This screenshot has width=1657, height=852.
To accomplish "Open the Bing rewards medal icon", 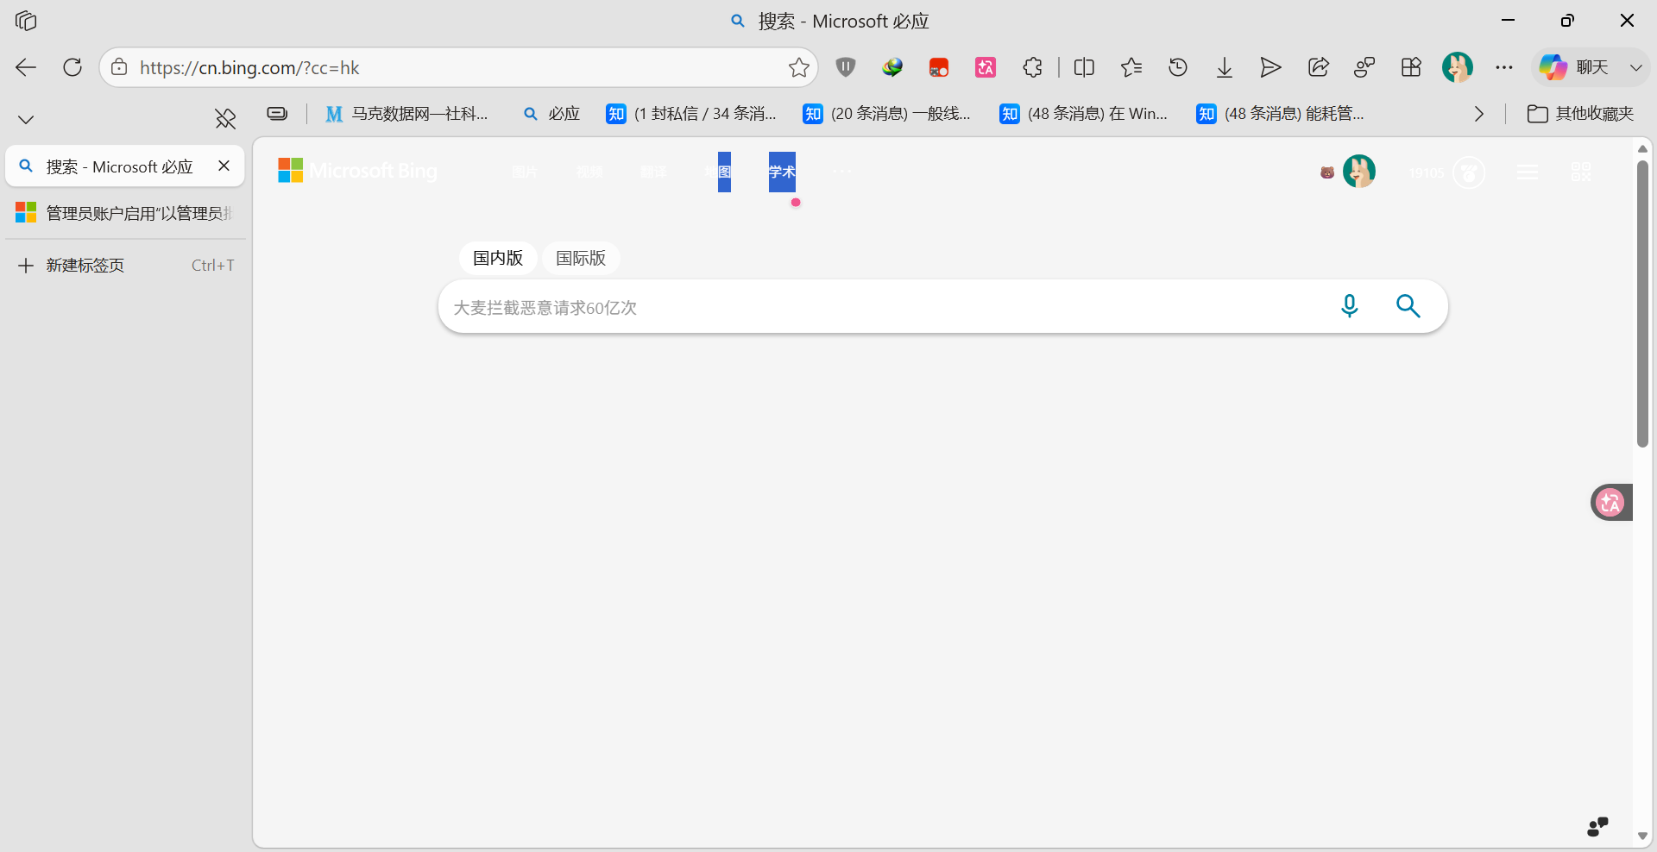I will click(x=1469, y=172).
